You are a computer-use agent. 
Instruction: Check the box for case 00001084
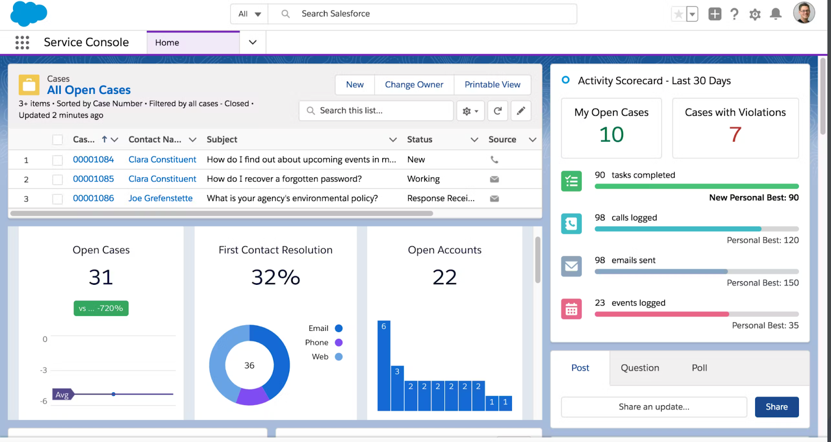point(58,160)
